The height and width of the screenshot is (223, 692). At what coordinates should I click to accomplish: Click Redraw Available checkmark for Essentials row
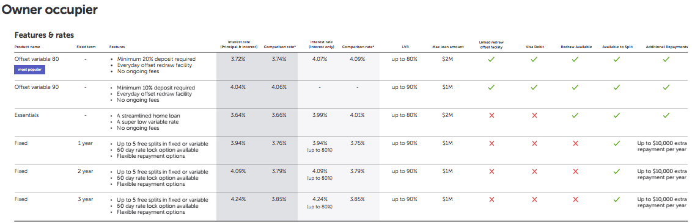(x=575, y=115)
